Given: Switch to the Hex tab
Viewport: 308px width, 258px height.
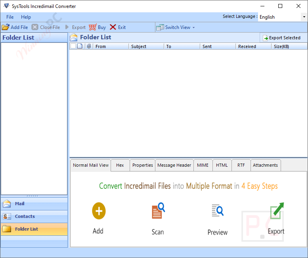Looking at the screenshot, I should click(x=120, y=165).
